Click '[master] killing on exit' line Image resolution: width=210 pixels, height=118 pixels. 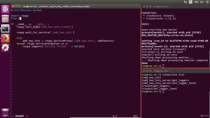point(159,55)
